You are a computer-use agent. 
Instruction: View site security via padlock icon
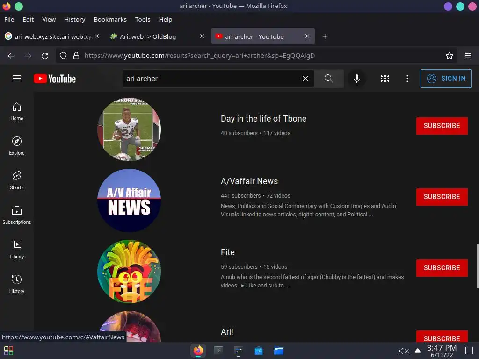click(x=76, y=56)
